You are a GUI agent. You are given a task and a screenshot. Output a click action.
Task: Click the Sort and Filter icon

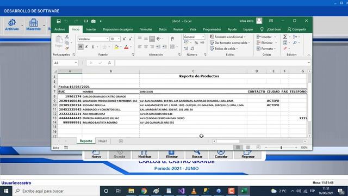(x=295, y=36)
